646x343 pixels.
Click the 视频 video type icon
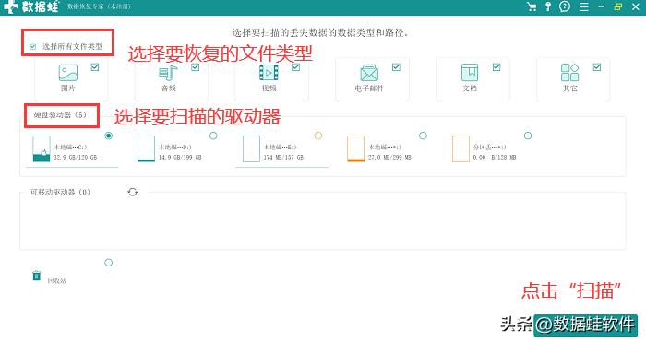[x=269, y=73]
